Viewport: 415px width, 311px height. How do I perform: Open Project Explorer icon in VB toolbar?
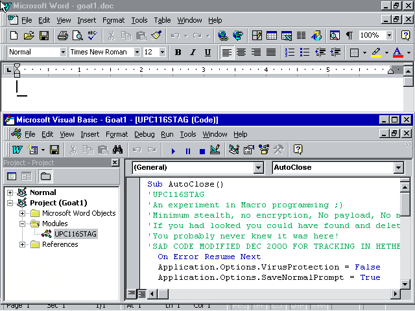[234, 150]
